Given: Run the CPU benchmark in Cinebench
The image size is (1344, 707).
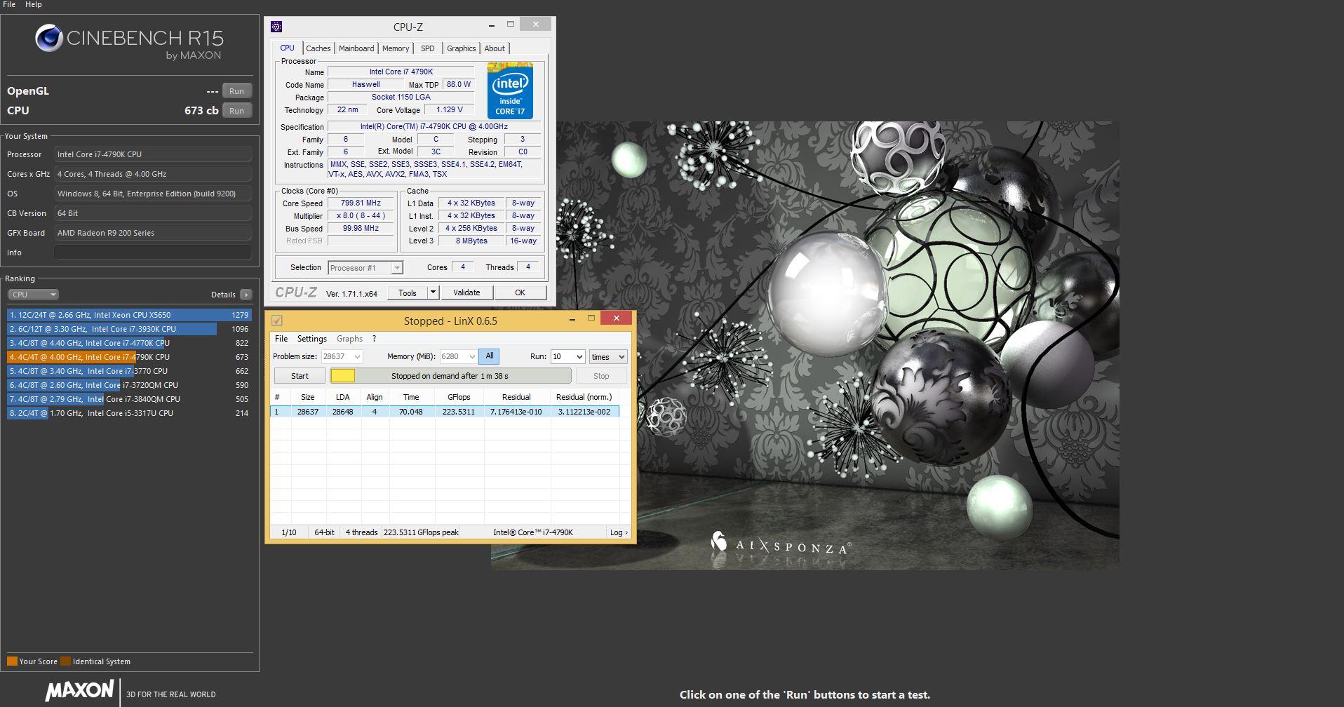Looking at the screenshot, I should 237,111.
